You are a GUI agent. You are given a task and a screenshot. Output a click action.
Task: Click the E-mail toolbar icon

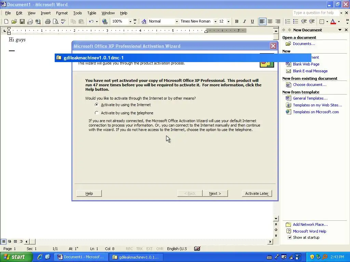pyautogui.click(x=30, y=21)
